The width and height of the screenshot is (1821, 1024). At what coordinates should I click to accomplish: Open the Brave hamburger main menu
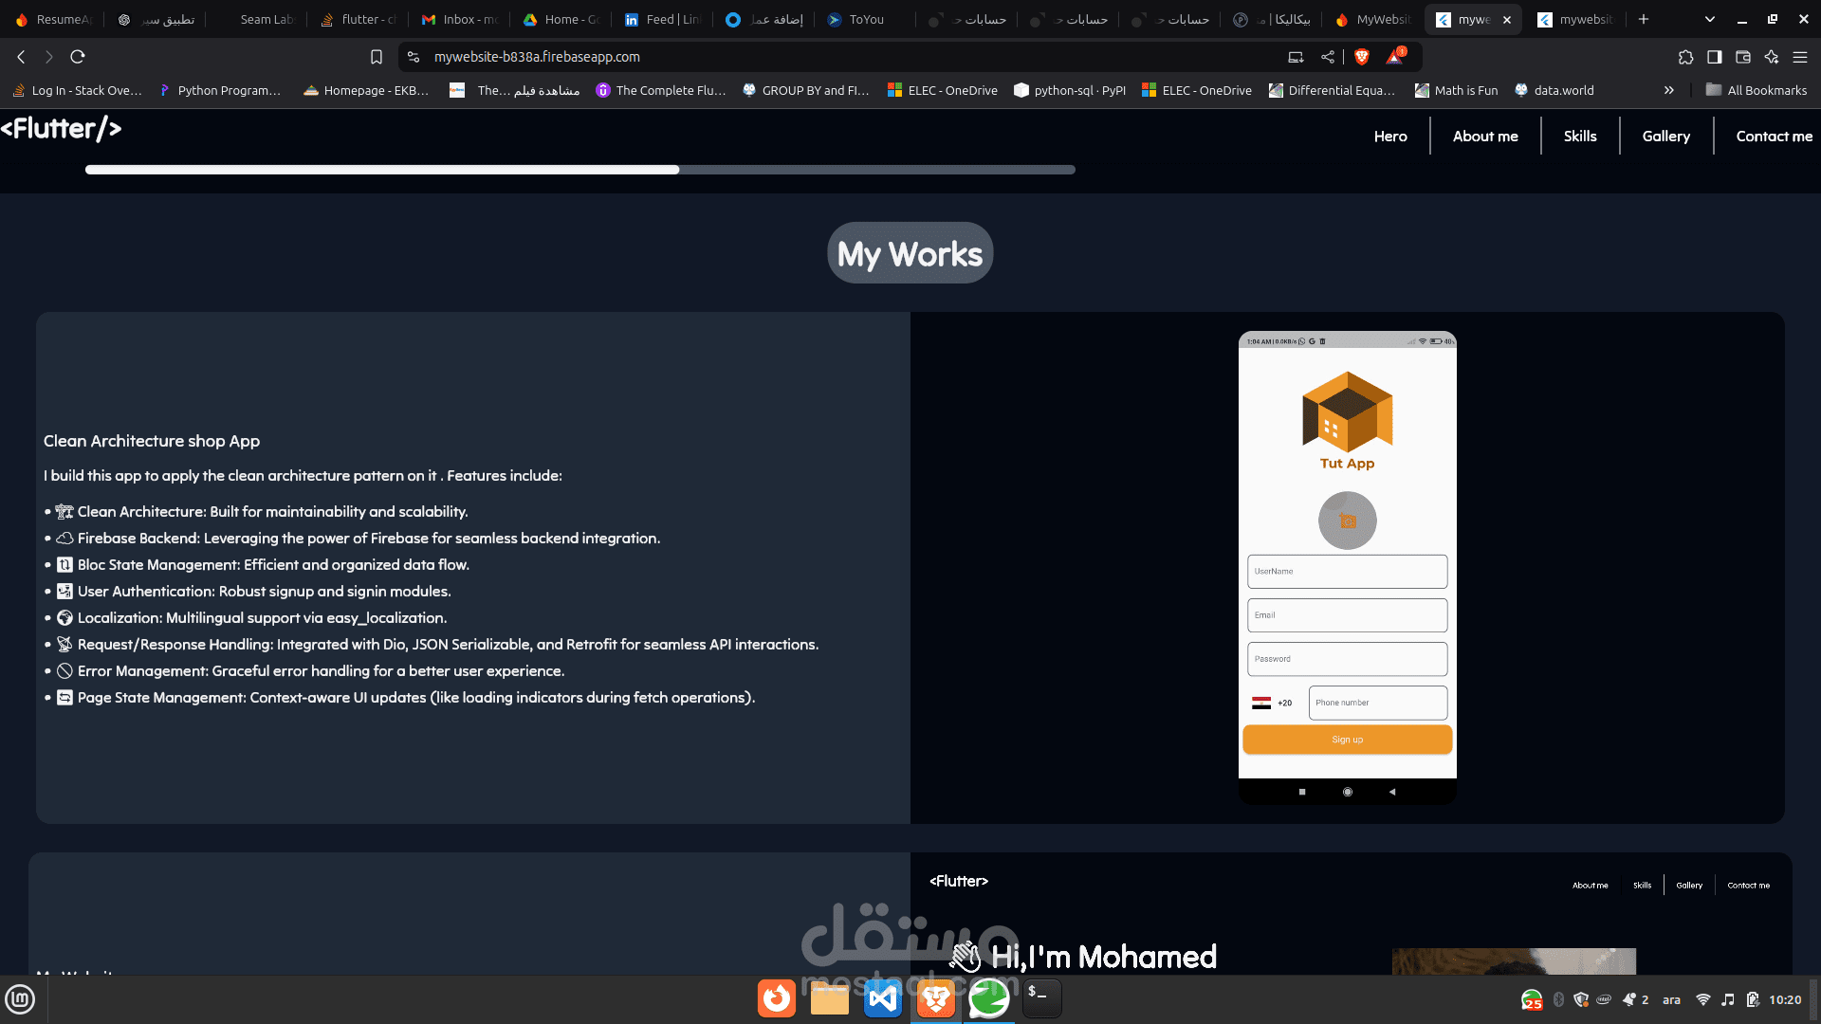(1799, 57)
